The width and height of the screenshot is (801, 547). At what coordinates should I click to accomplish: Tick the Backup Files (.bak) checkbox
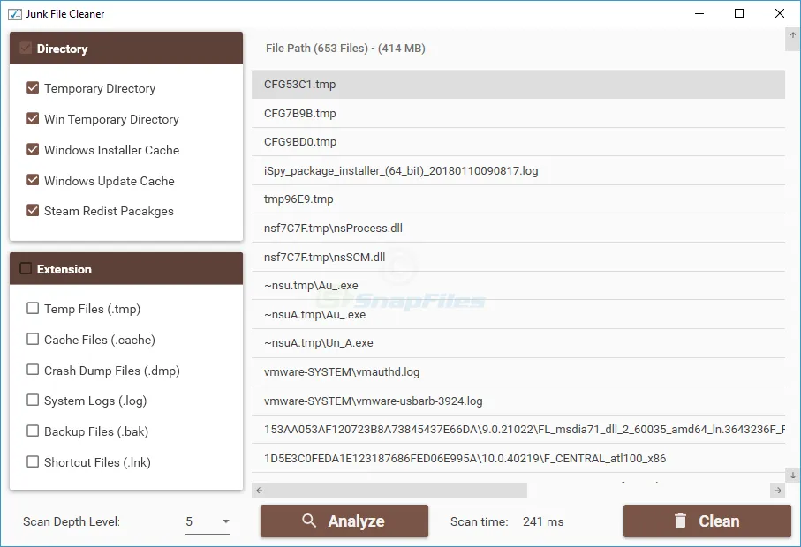33,431
